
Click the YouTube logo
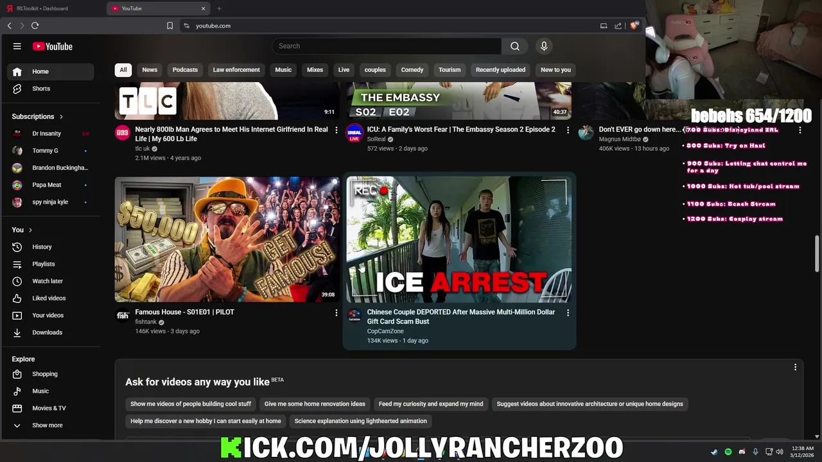point(53,46)
